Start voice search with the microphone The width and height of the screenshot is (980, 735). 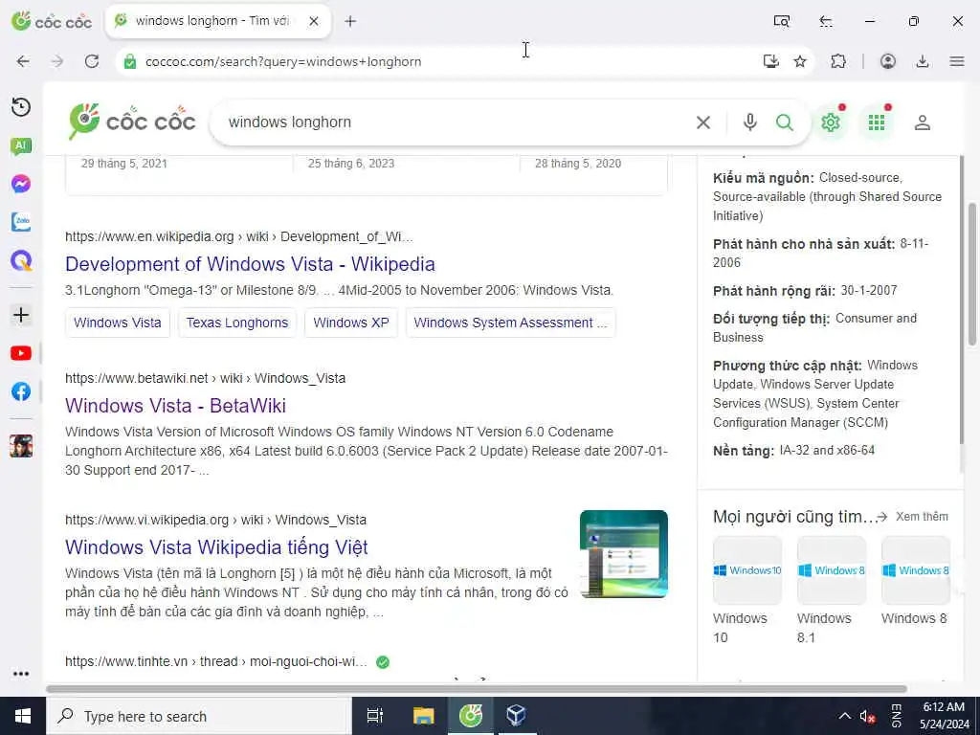[750, 122]
